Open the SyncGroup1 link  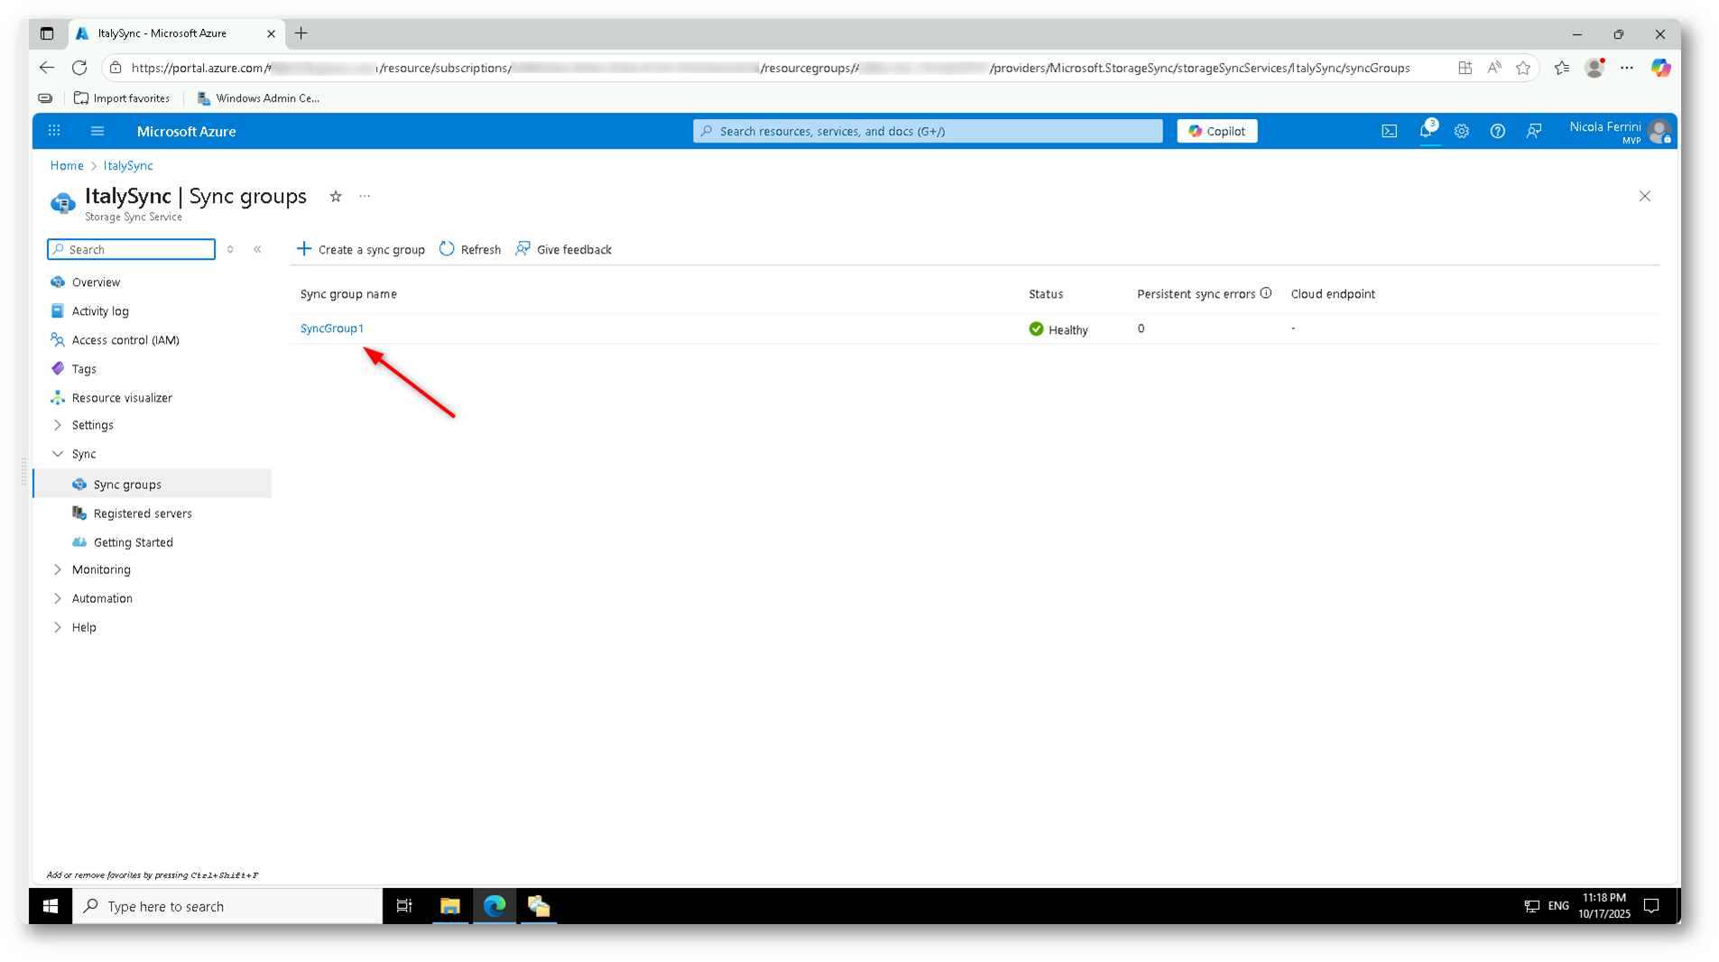[332, 328]
